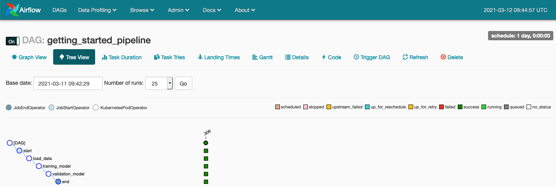Click the training_model green success square
This screenshot has height=187, width=556.
pyautogui.click(x=206, y=166)
